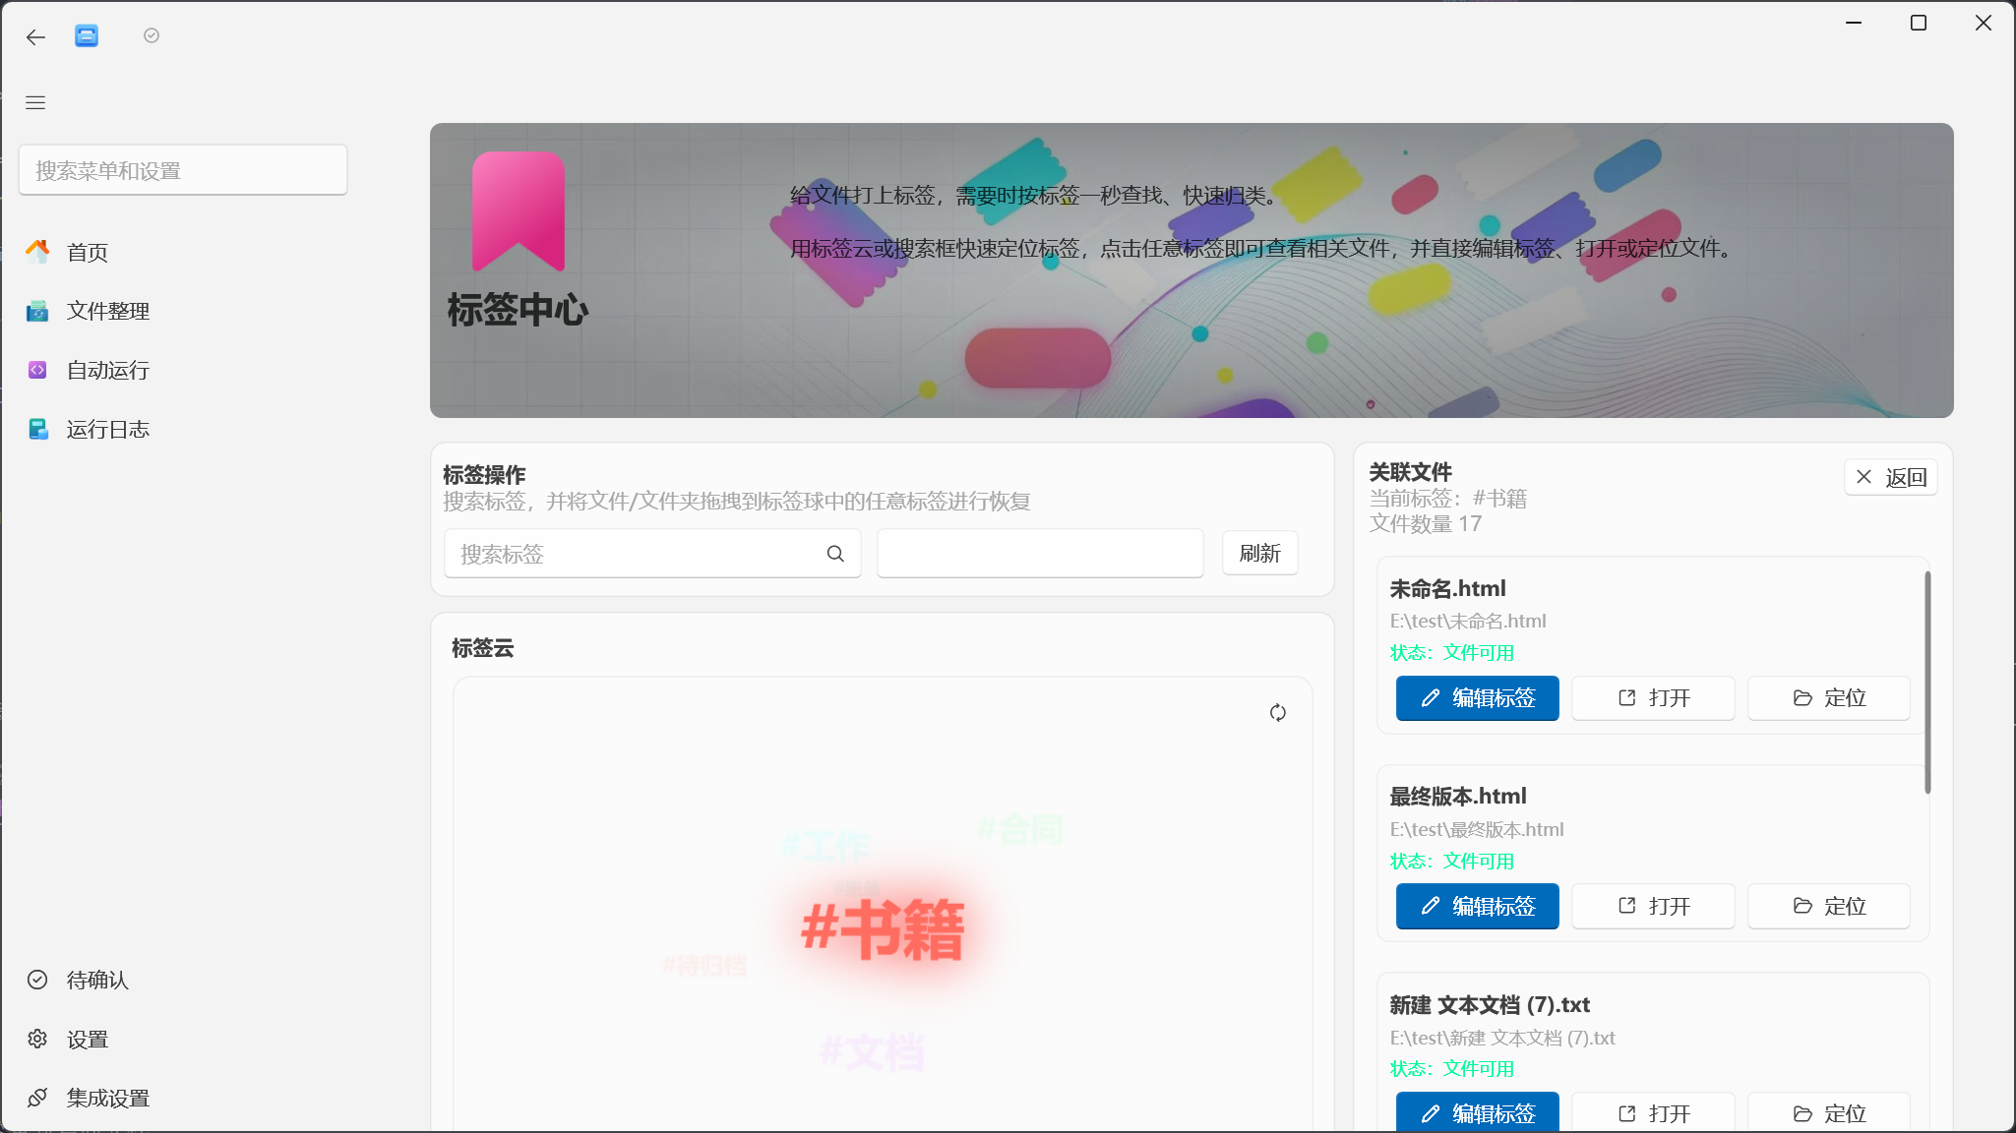Toggle the hamburger navigation menu
This screenshot has width=2016, height=1133.
click(35, 102)
